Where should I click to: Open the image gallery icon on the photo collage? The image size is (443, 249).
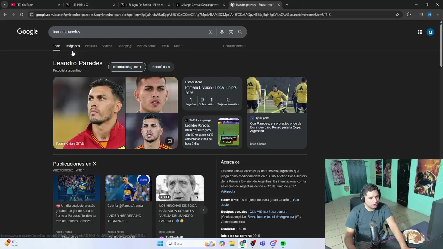point(170,141)
